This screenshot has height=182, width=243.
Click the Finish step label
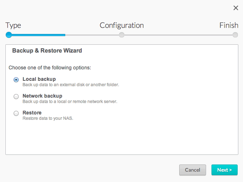pyautogui.click(x=229, y=25)
